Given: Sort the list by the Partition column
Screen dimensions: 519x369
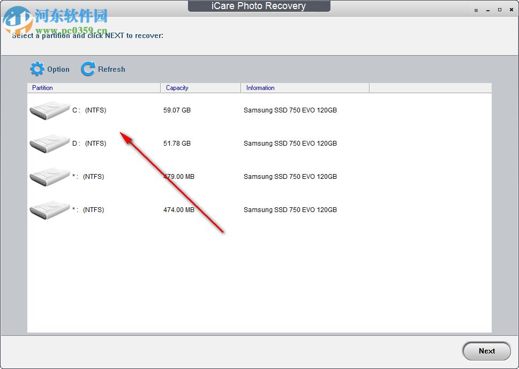Looking at the screenshot, I should pos(42,87).
